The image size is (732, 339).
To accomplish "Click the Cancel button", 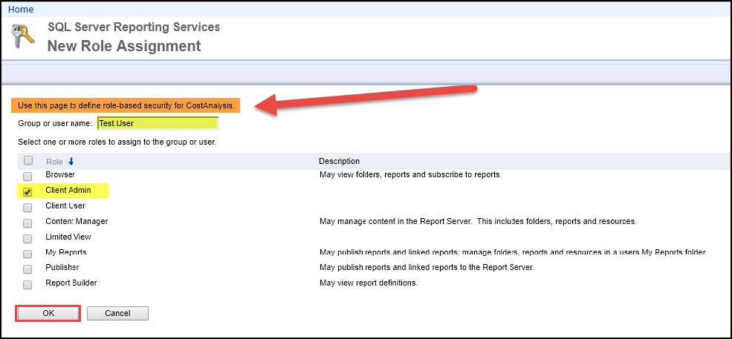I will coord(117,313).
